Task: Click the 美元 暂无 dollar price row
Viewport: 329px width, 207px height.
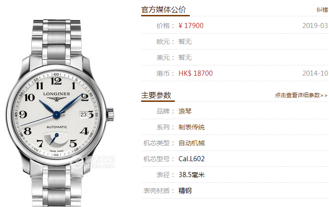Action: [x=235, y=57]
